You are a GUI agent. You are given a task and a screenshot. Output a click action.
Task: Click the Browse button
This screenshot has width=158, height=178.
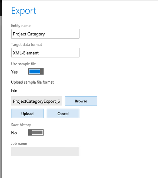(x=81, y=101)
